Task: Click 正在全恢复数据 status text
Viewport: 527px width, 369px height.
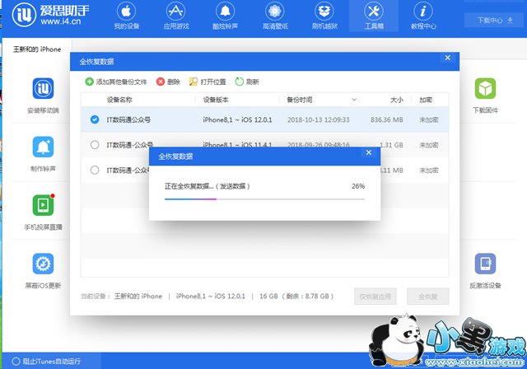Action: point(207,186)
